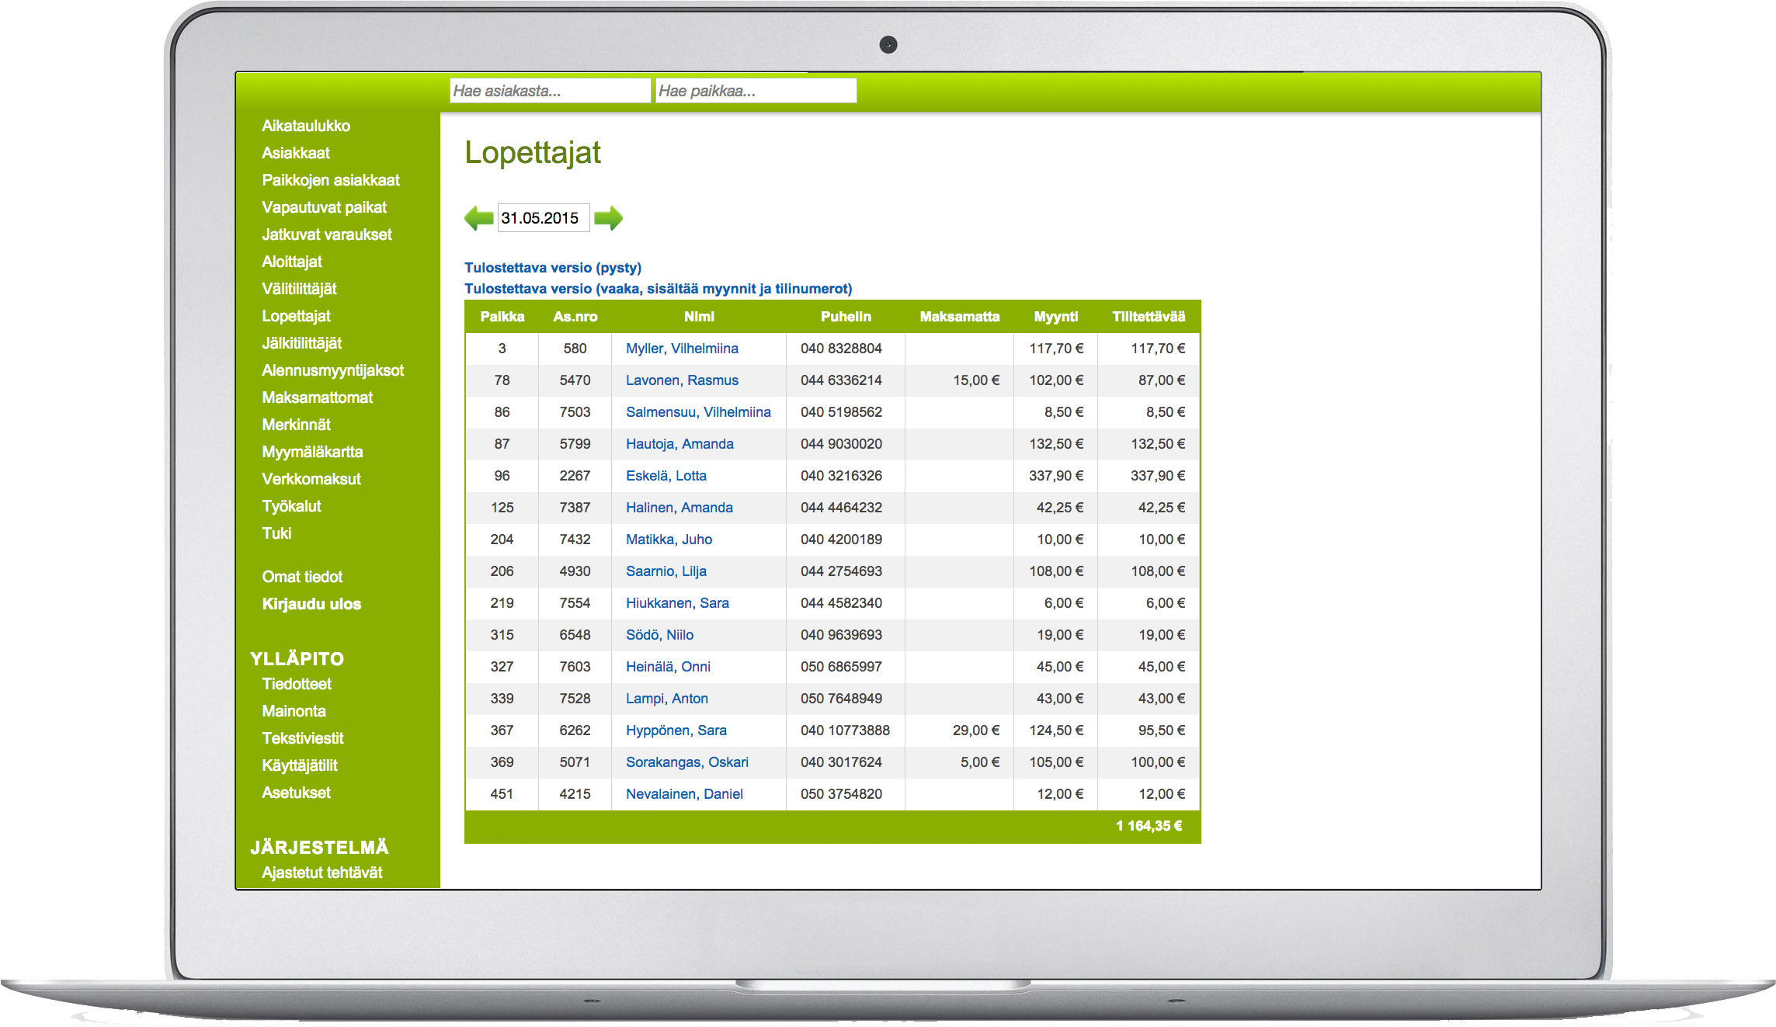Focus the Hae paikkaa search box
Screen dimensions: 1776x1027
click(756, 91)
